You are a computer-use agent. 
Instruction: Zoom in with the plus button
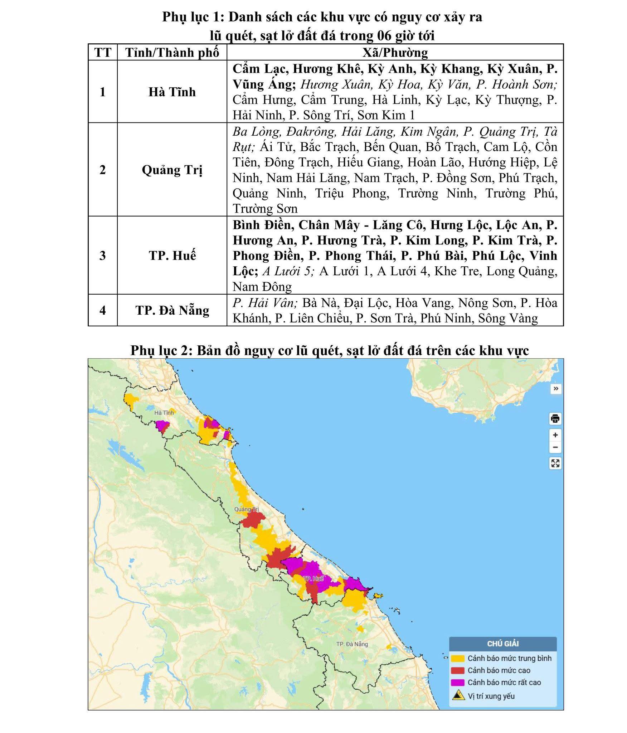(555, 435)
